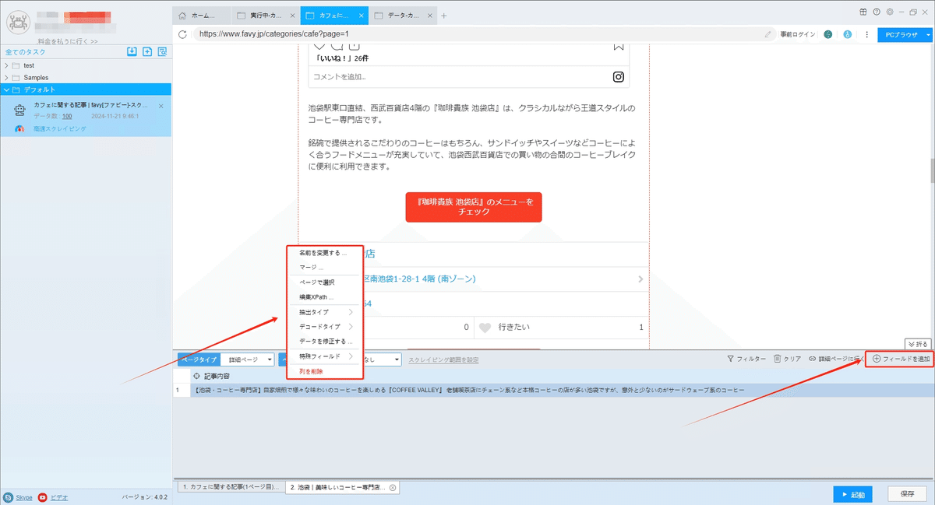This screenshot has width=935, height=505.
Task: Click the new task plus icon
Action: tap(147, 52)
